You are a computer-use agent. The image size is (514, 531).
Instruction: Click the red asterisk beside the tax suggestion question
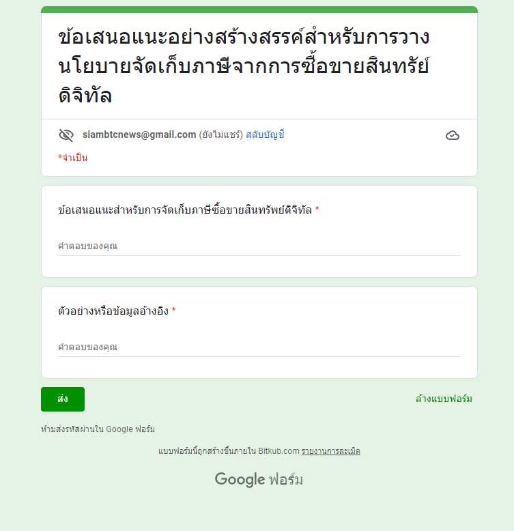click(317, 209)
